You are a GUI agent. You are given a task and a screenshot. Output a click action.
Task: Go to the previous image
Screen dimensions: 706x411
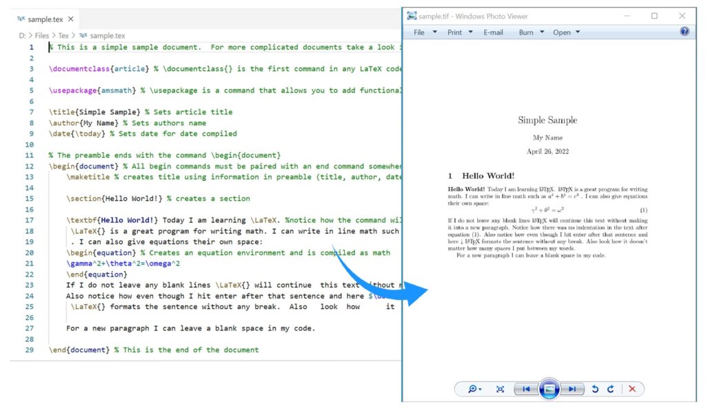click(525, 390)
